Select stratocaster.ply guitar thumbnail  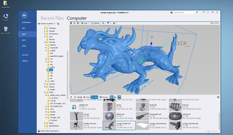click(142, 116)
